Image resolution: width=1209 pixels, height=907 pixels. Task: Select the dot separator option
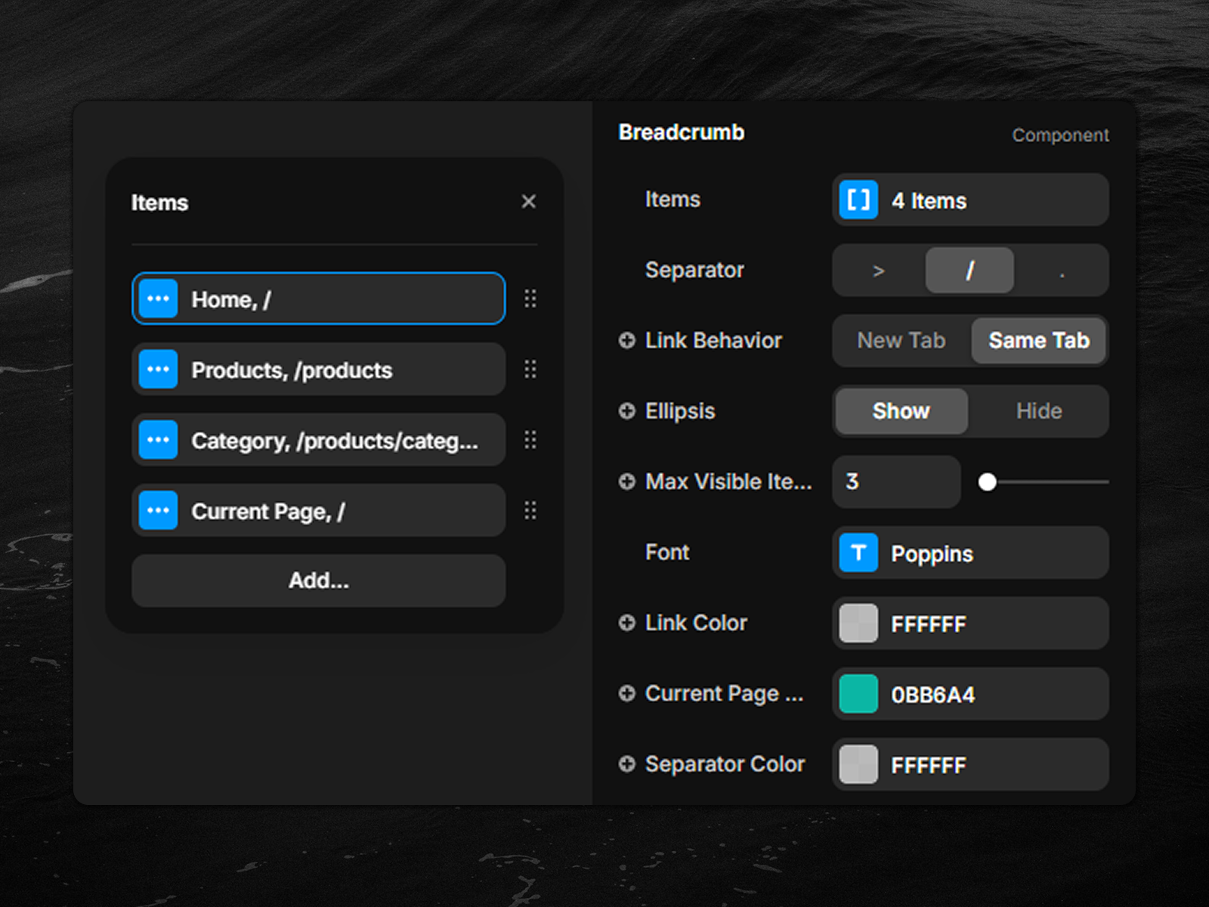[1062, 271]
